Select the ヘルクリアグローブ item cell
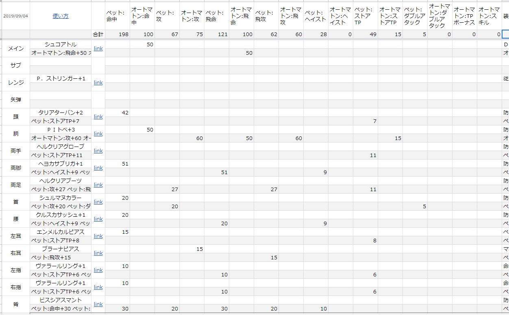 [61, 147]
